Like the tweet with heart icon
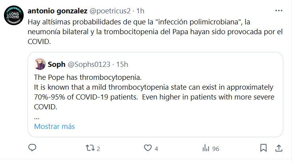The image size is (292, 162). pyautogui.click(x=148, y=148)
